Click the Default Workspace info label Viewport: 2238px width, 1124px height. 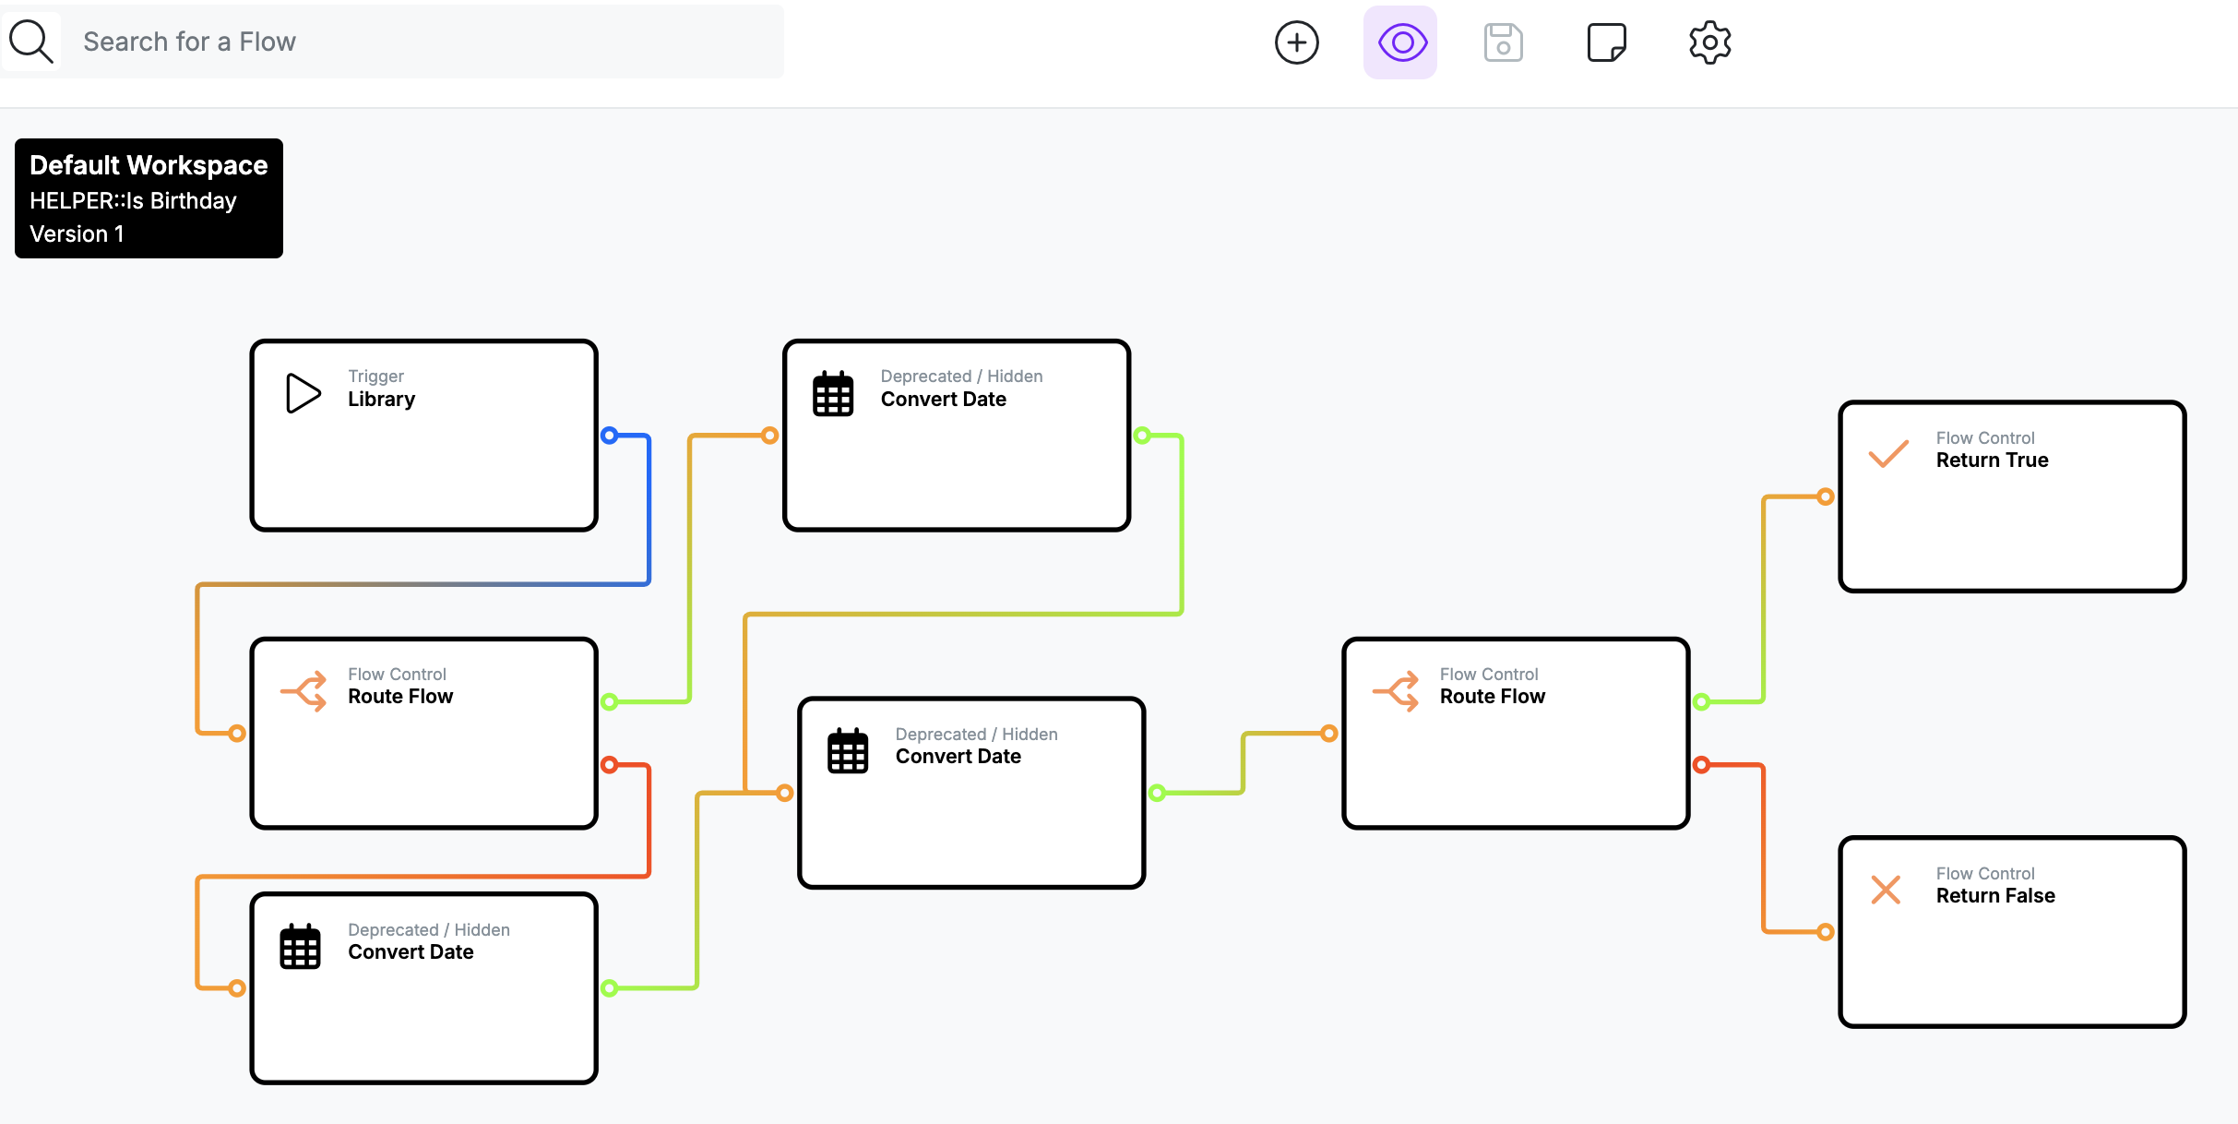pos(149,198)
